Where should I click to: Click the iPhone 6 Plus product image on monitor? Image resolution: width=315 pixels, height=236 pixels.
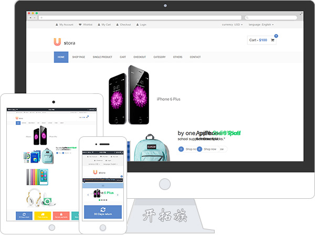pos(129,95)
